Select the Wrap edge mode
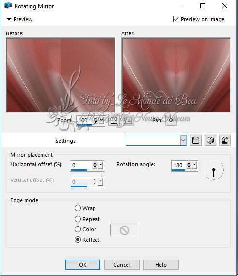This screenshot has width=238, height=276. (78, 208)
